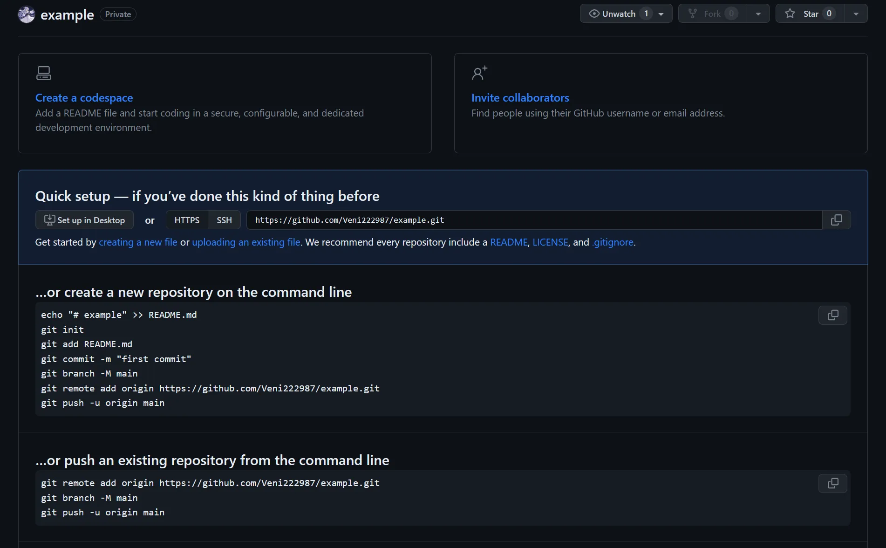Click the 'git add README.md' line
The image size is (886, 548).
tap(87, 344)
